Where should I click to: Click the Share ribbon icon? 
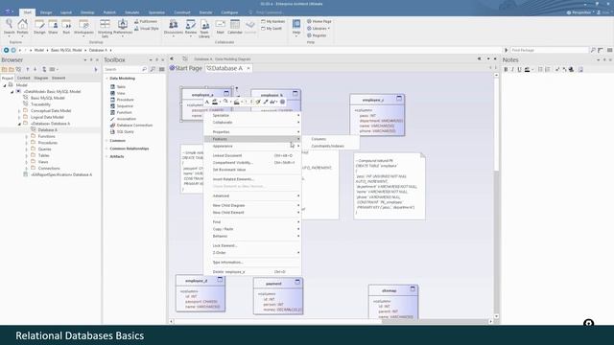pyautogui.click(x=53, y=27)
